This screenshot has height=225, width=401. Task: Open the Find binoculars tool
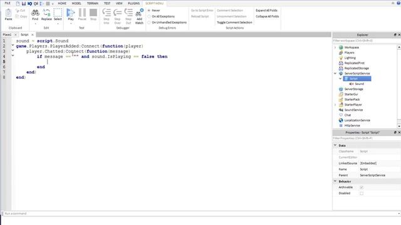point(35,14)
